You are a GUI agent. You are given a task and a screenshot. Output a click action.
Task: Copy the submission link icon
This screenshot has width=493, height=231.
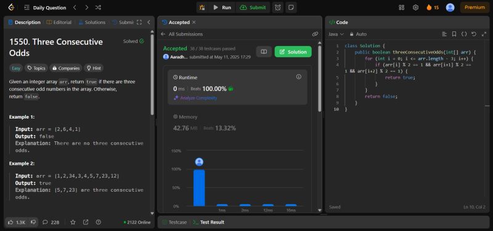315,34
